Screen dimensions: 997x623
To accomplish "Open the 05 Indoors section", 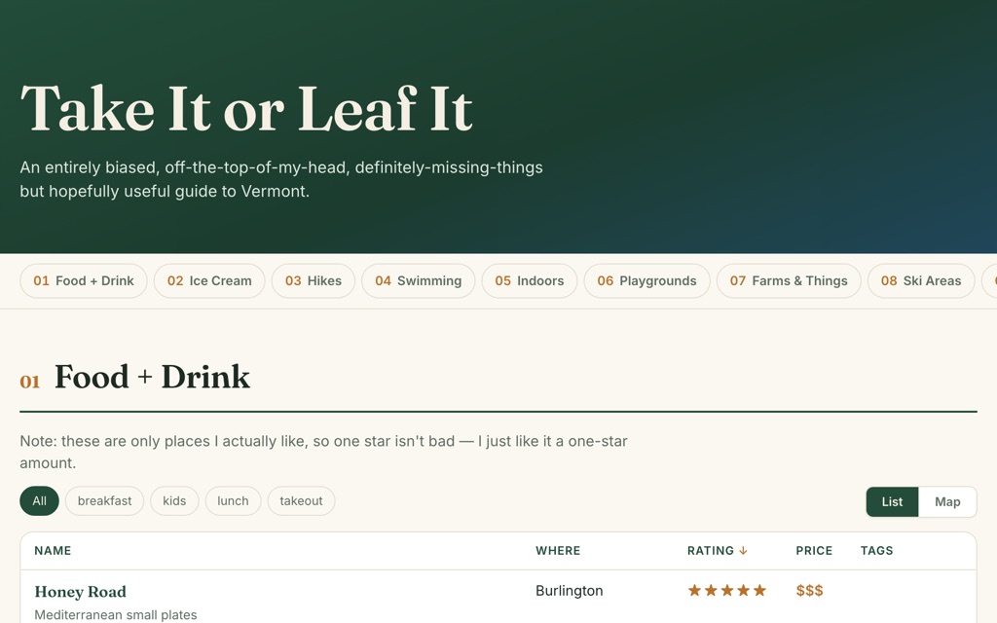I will pyautogui.click(x=529, y=281).
